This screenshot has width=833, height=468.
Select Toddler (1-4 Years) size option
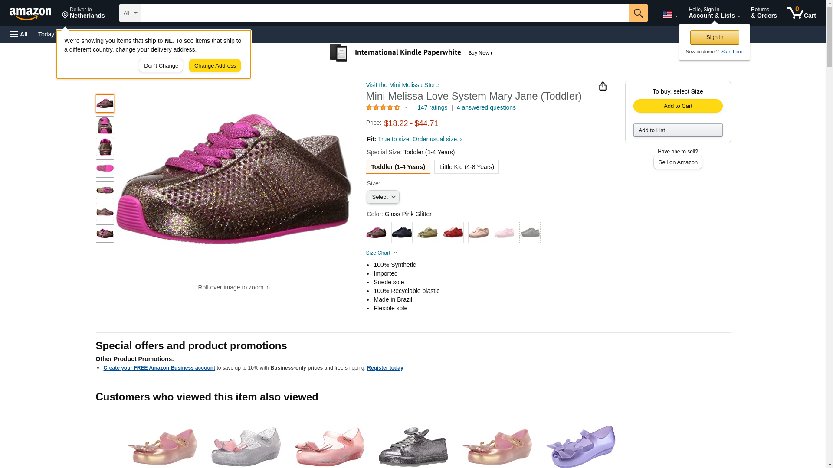pos(397,167)
